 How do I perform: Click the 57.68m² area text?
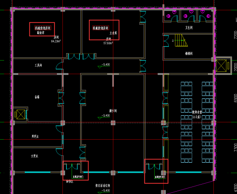(108, 43)
